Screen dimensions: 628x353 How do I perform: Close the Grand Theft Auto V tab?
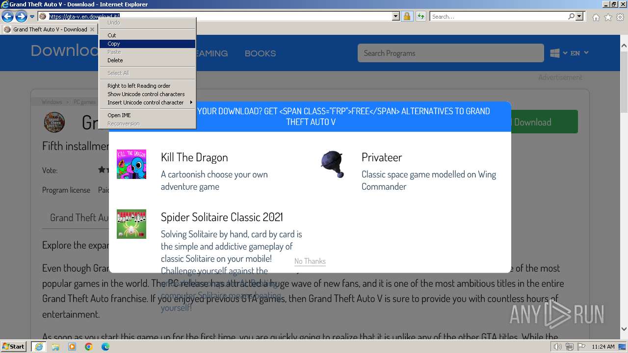click(x=93, y=29)
